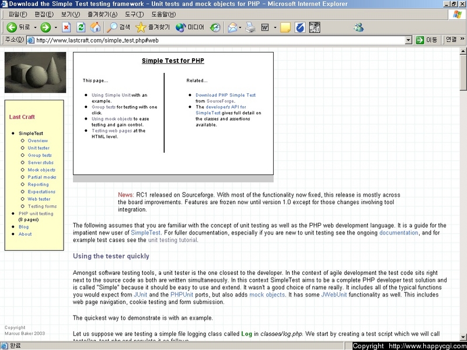
Task: Click the vertical scrollbar down arrow
Action: [463, 337]
